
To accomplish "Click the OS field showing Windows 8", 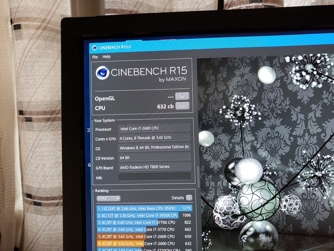I will pos(154,147).
